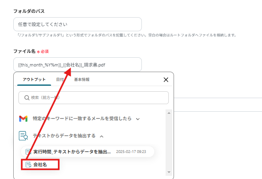The width and height of the screenshot is (262, 179).
Task: Select the 会社名 output item
Action: [x=40, y=165]
